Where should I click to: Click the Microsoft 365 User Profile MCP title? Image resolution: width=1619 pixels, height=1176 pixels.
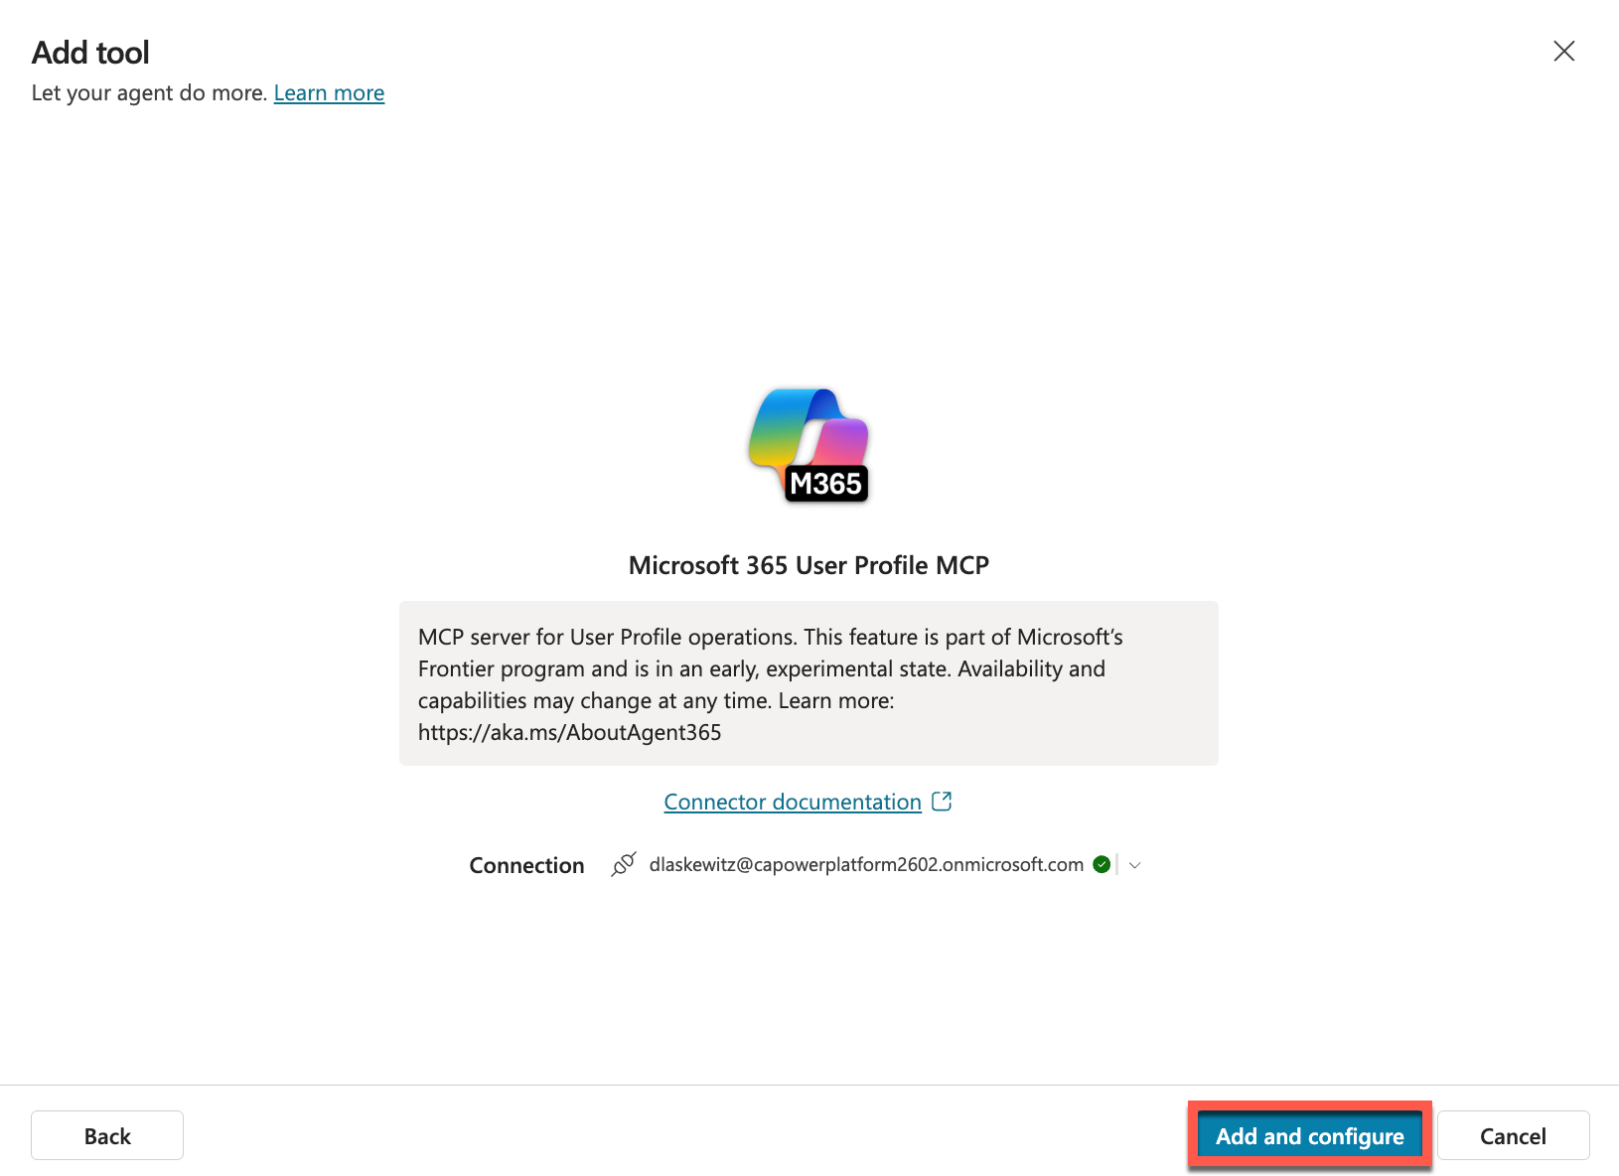808,564
